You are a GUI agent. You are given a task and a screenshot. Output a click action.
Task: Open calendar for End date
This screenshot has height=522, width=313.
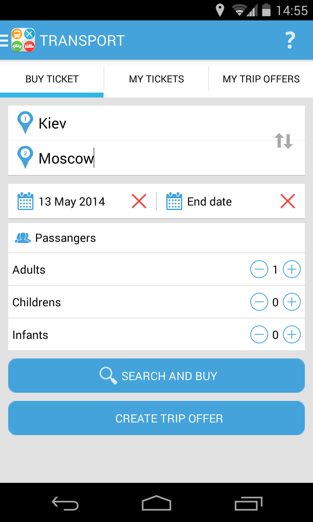pos(174,201)
